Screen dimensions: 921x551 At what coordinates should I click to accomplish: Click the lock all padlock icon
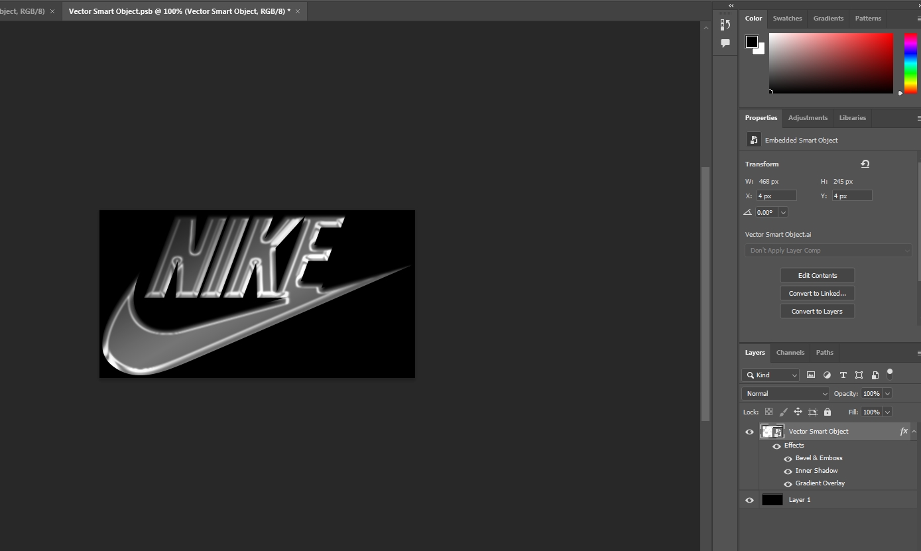click(828, 412)
